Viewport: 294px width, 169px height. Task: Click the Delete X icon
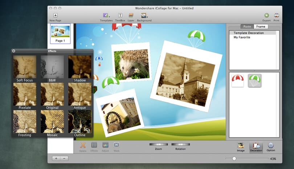(x=83, y=145)
